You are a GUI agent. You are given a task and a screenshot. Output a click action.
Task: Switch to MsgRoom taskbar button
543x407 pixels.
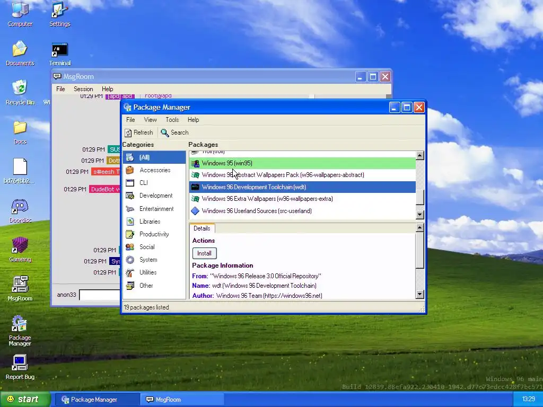(182, 400)
